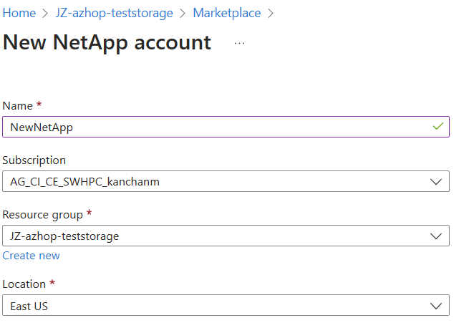
Task: Click the green validation checkmark
Action: coord(438,126)
